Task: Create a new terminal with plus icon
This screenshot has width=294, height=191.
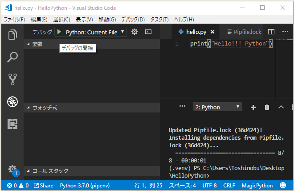Action: pyautogui.click(x=253, y=107)
